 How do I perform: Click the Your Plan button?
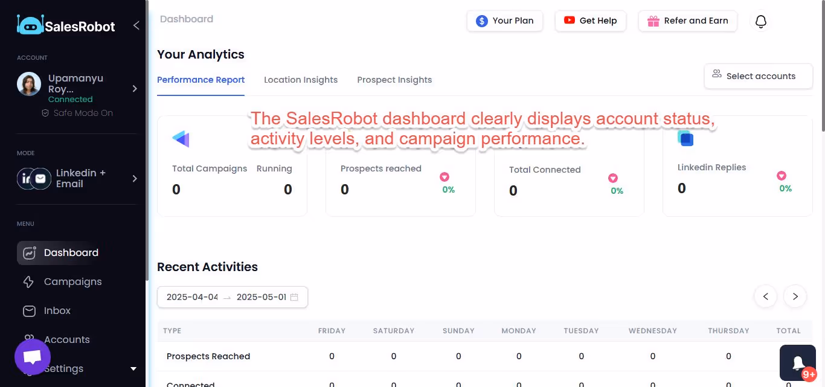point(505,21)
